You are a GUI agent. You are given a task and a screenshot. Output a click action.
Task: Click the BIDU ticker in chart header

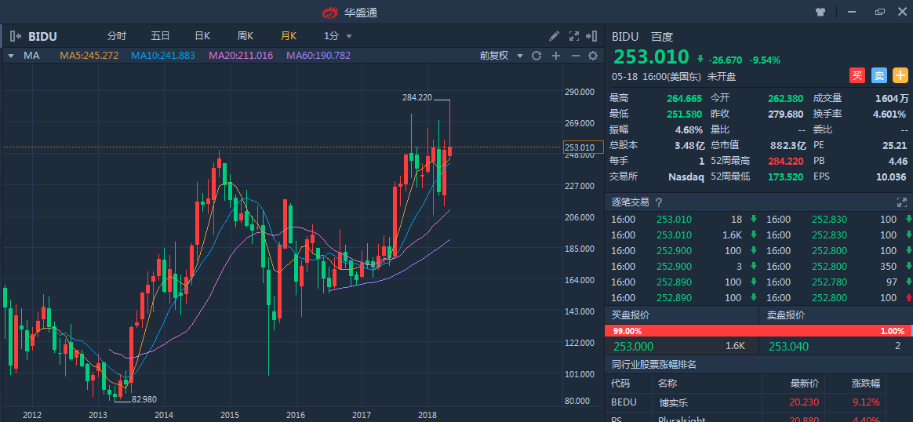click(x=42, y=37)
